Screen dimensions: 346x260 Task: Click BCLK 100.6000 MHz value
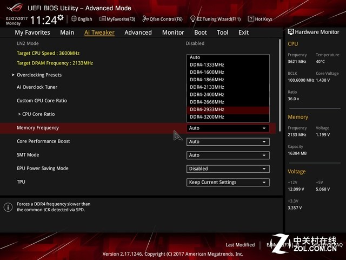(301, 80)
